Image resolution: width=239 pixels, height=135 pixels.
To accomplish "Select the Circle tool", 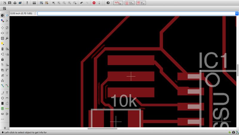I will 2,98.
